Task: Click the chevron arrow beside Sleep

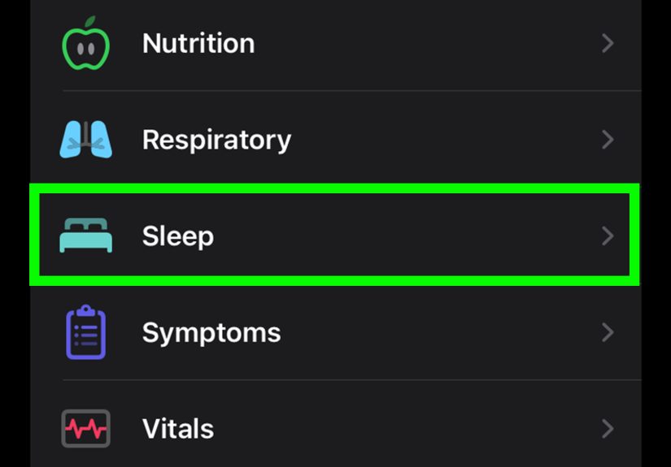Action: pyautogui.click(x=608, y=236)
